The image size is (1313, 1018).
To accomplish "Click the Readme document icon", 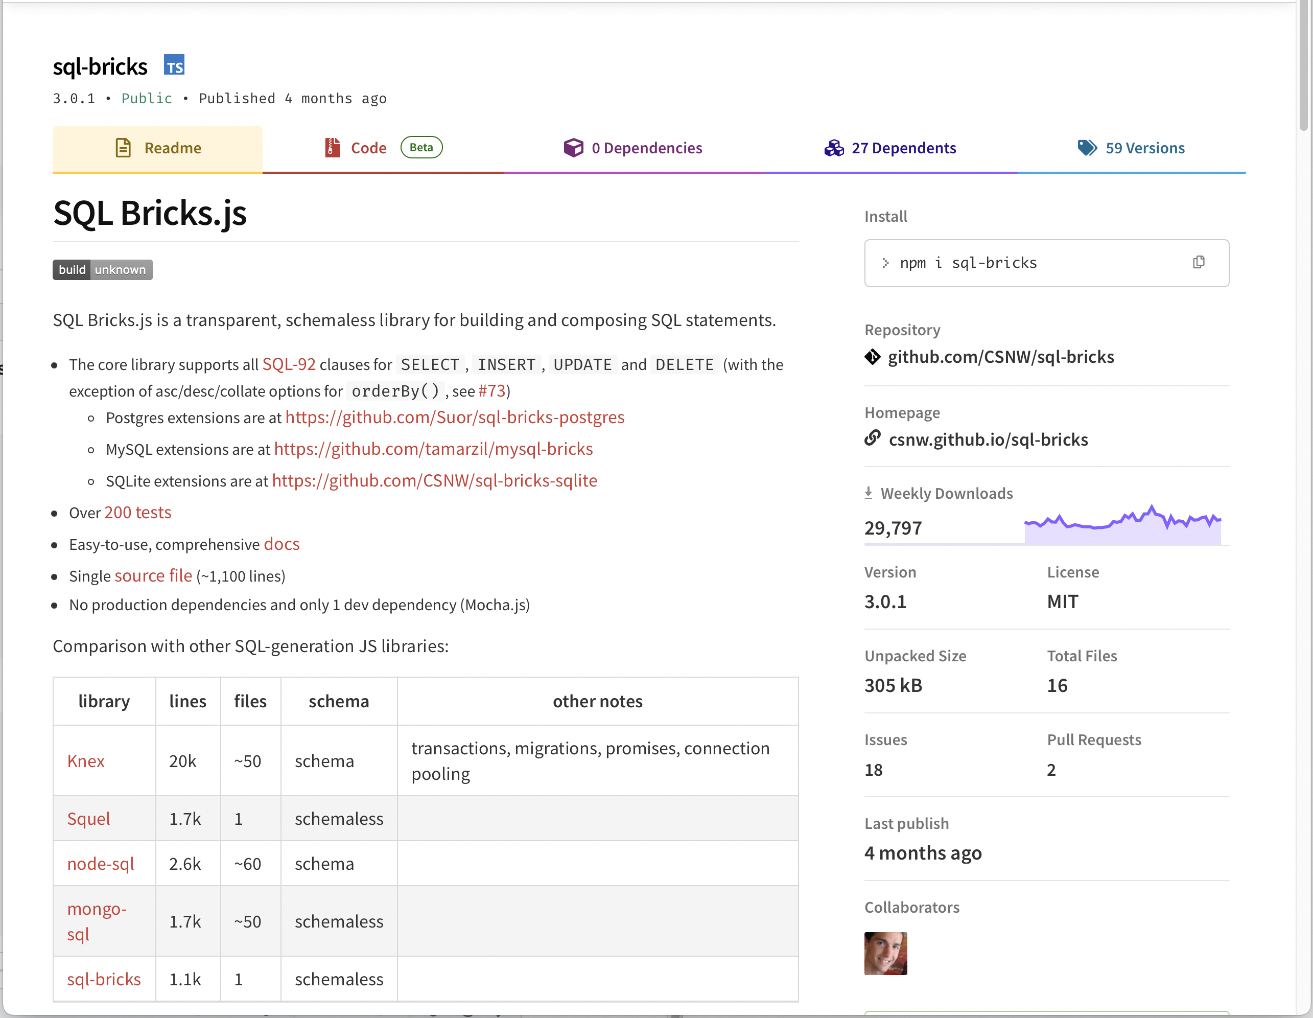I will pyautogui.click(x=123, y=148).
